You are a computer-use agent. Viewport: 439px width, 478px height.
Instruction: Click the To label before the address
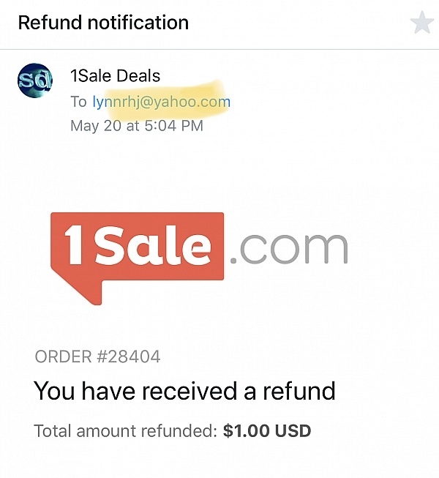coord(78,102)
